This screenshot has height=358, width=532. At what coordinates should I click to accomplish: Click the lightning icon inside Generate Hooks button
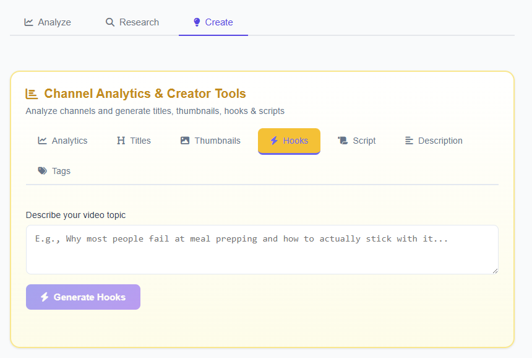pos(43,297)
